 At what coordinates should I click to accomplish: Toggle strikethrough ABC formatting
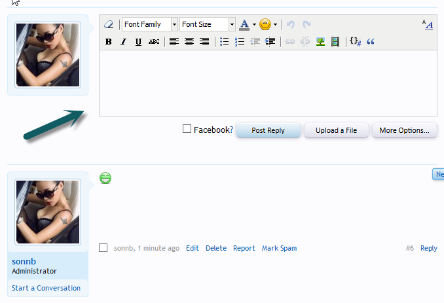[154, 42]
